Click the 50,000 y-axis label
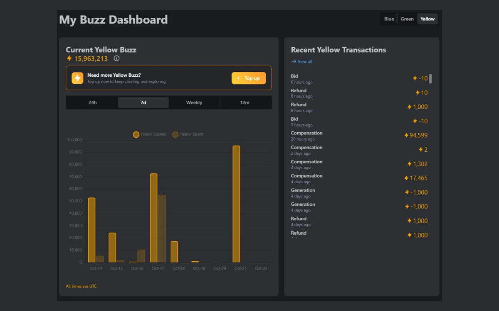Viewport: 499px width, 311px height. click(x=76, y=201)
